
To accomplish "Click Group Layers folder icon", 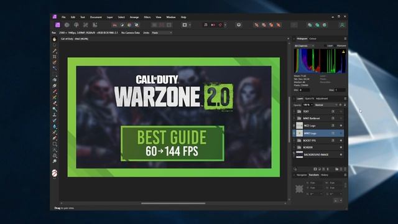I will click(x=336, y=169).
